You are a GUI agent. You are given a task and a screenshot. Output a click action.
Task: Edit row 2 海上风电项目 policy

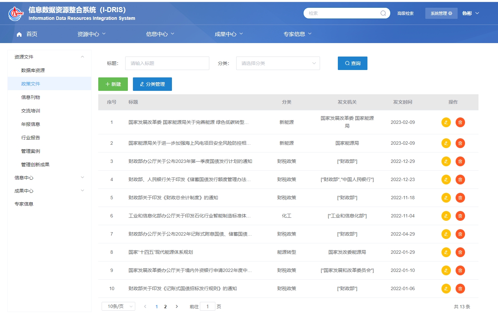click(x=446, y=143)
